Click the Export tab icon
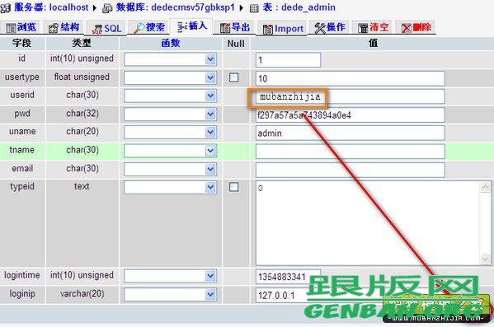This screenshot has height=327, width=494. [225, 28]
